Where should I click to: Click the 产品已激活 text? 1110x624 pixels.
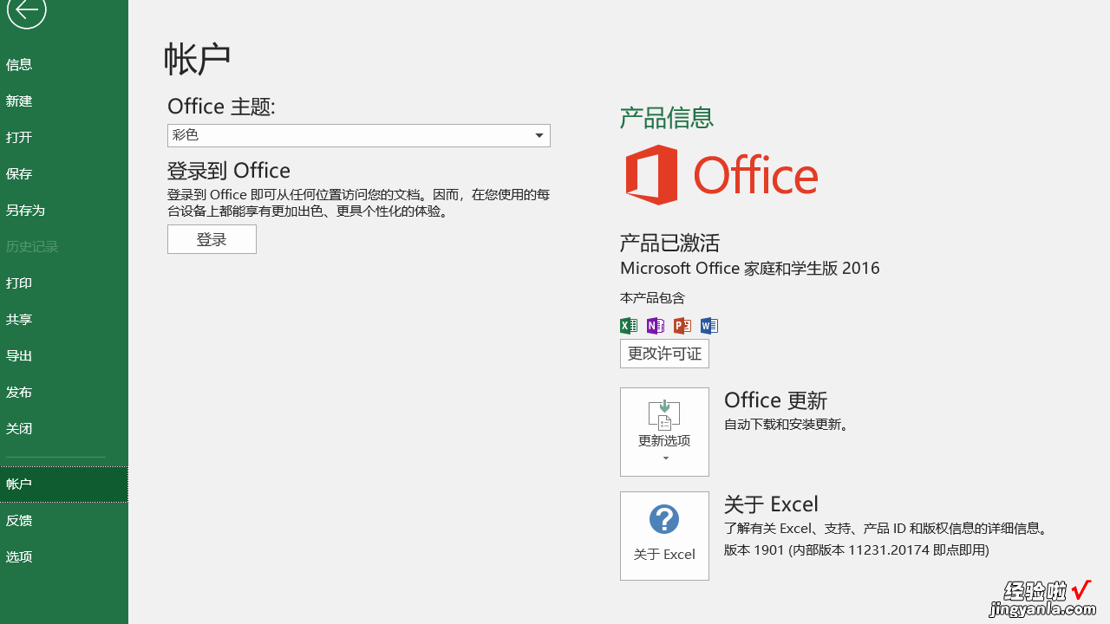pos(669,242)
